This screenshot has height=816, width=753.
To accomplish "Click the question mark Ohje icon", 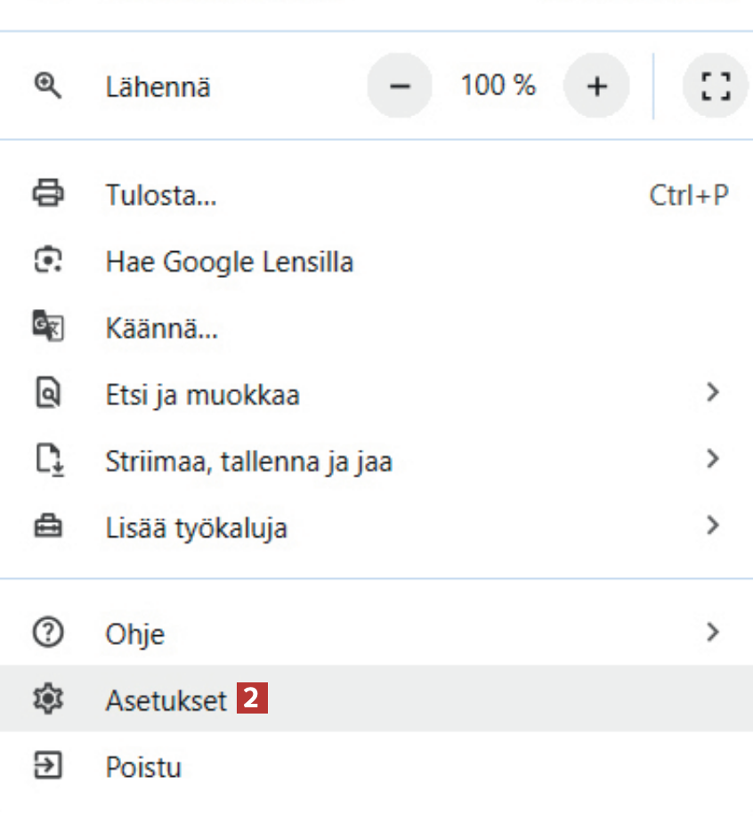I will click(x=47, y=633).
